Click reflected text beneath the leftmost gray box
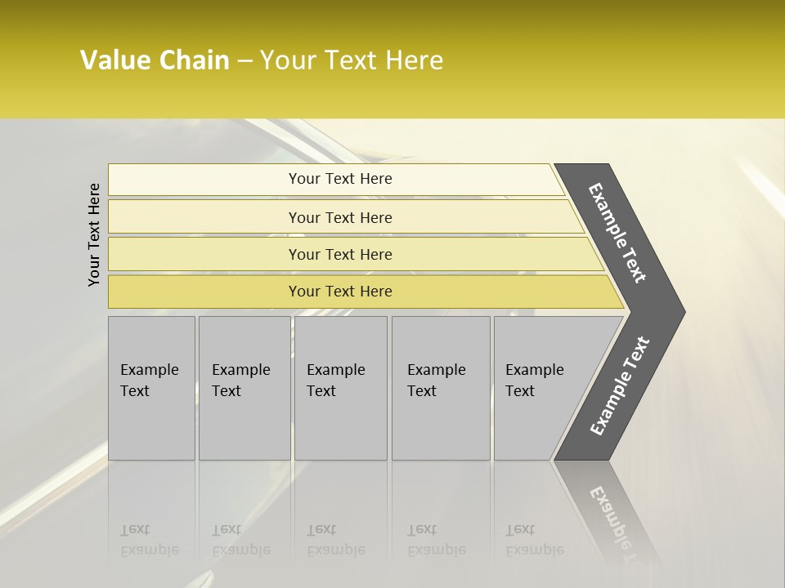This screenshot has height=588, width=785. [x=149, y=540]
